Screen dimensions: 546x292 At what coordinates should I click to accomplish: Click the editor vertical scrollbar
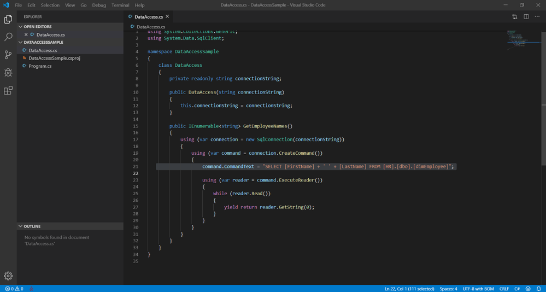(544, 98)
